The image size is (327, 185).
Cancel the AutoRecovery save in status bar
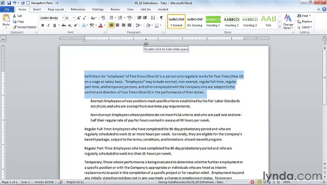[252, 182]
